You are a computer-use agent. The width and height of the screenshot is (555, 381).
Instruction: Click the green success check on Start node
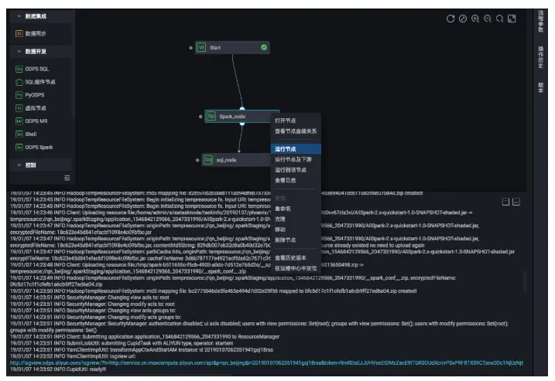click(x=264, y=47)
